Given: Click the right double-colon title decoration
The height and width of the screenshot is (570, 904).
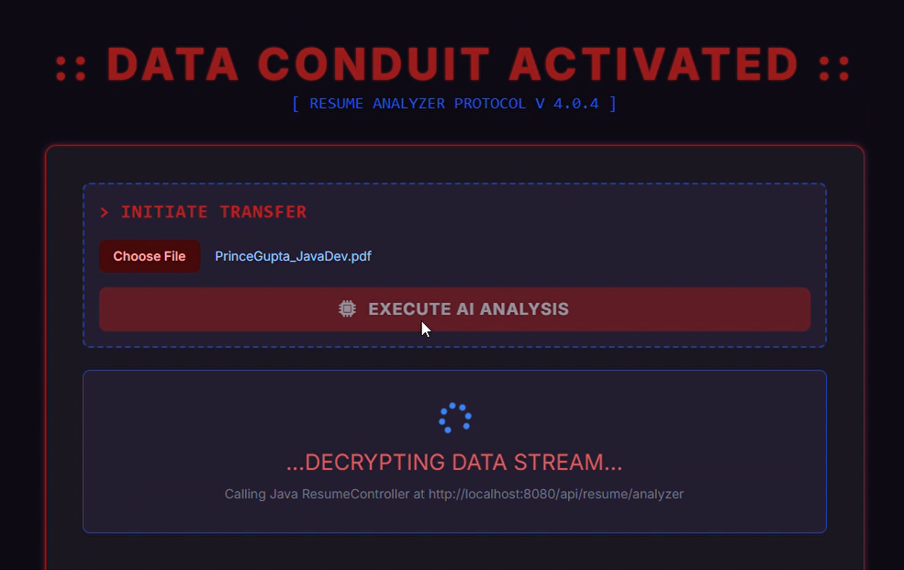Looking at the screenshot, I should click(834, 66).
